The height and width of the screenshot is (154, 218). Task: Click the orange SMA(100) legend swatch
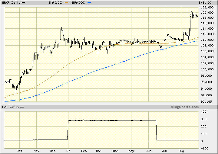coord(67,3)
